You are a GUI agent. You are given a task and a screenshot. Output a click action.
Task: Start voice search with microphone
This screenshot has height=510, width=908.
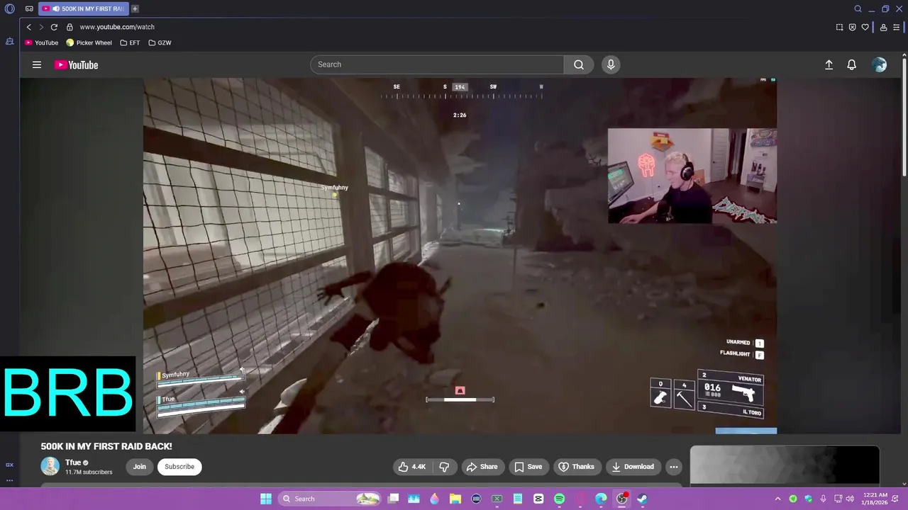click(611, 64)
